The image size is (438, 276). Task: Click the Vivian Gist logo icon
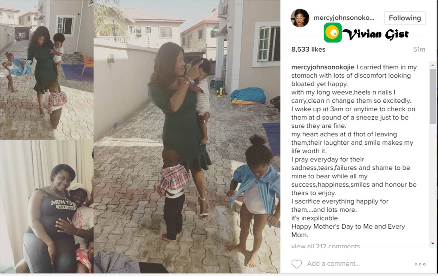(333, 33)
